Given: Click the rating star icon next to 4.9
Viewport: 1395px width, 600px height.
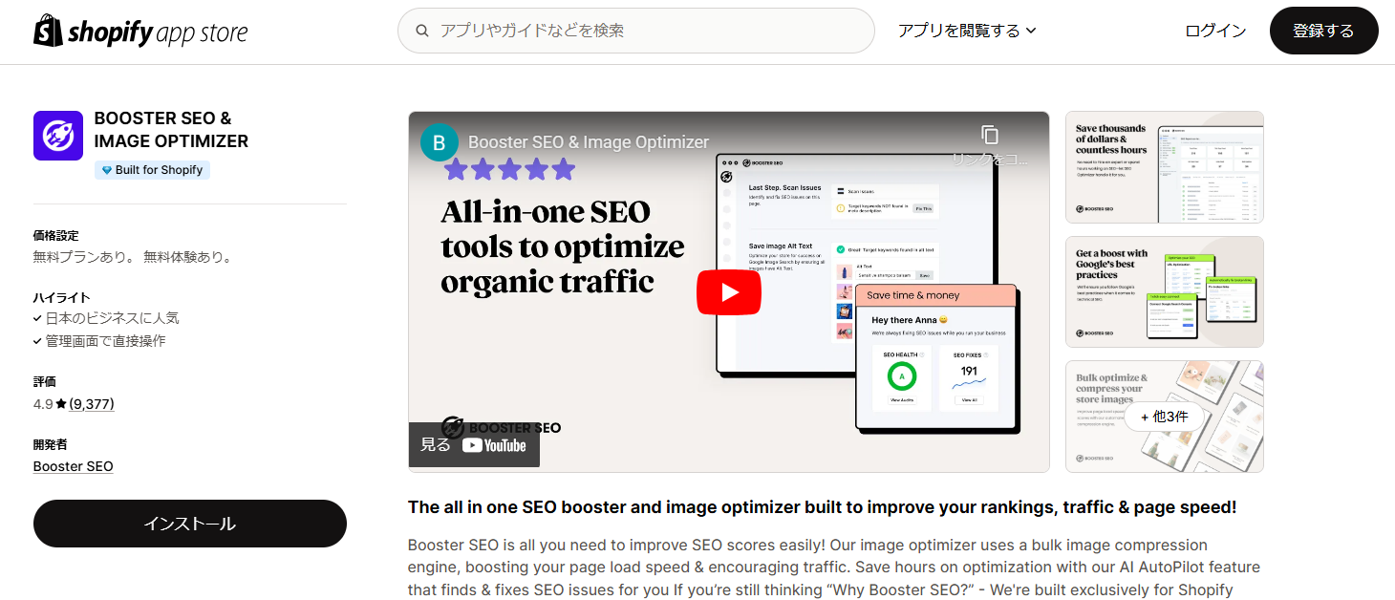Looking at the screenshot, I should [61, 404].
